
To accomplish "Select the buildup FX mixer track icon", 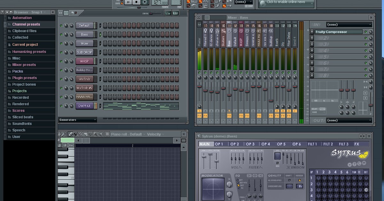I will 271,31.
